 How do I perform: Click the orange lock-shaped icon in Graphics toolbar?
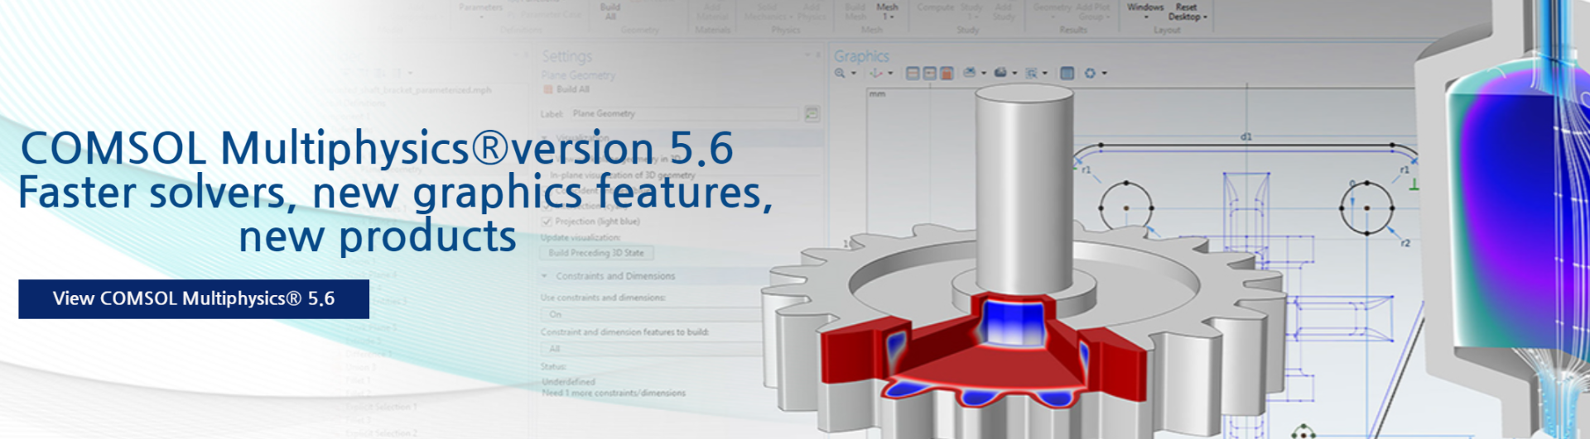947,74
